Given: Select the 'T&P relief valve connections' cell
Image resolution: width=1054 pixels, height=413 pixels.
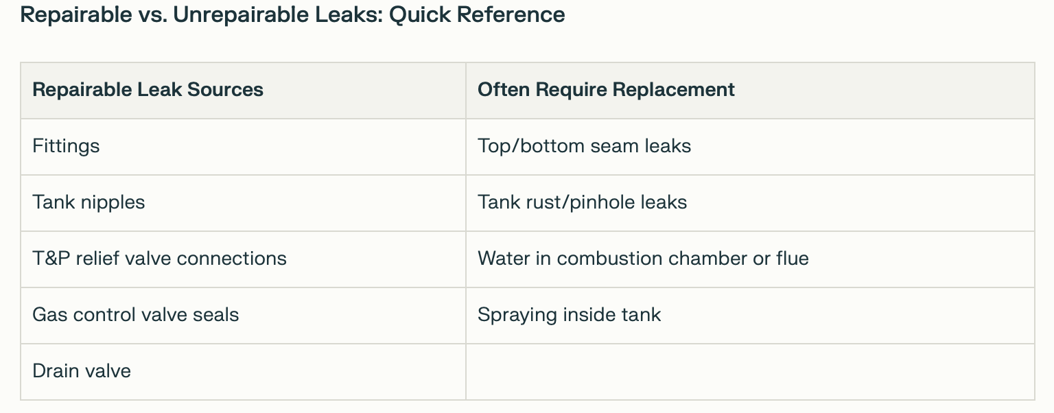Looking at the screenshot, I should pos(159,259).
